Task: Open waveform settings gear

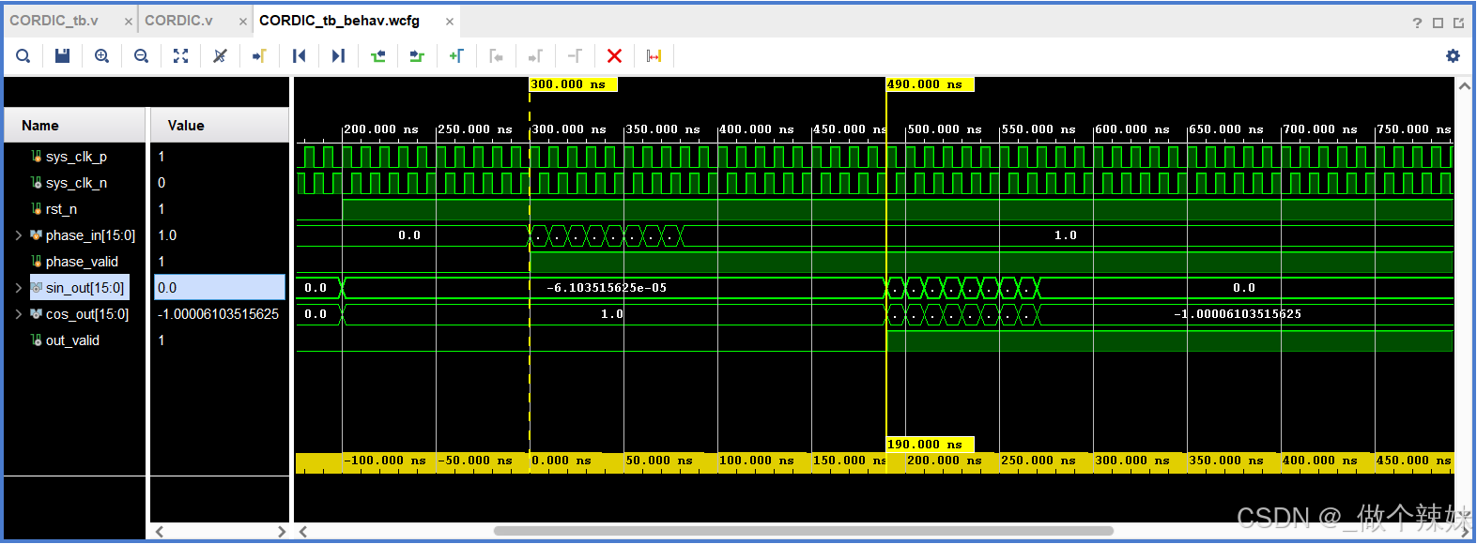Action: [1453, 56]
